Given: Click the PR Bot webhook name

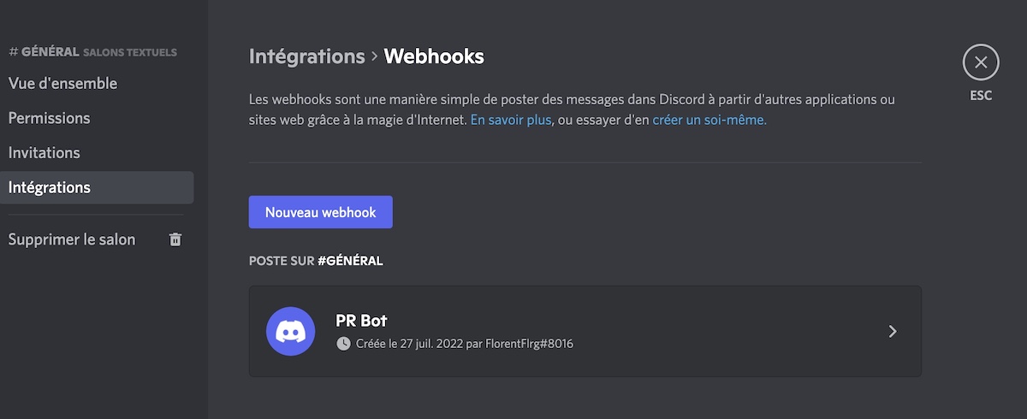Looking at the screenshot, I should coord(362,321).
